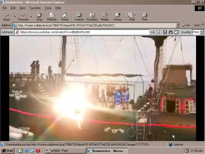Click Browservice binoculars find icon
Viewport: 205px width, 154px height.
tap(170, 32)
